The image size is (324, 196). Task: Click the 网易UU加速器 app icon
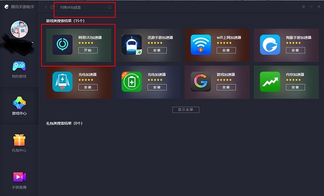(x=63, y=45)
